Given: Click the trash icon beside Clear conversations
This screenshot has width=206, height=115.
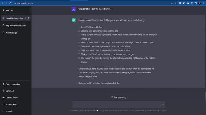Looking at the screenshot, I should pos(3,84).
